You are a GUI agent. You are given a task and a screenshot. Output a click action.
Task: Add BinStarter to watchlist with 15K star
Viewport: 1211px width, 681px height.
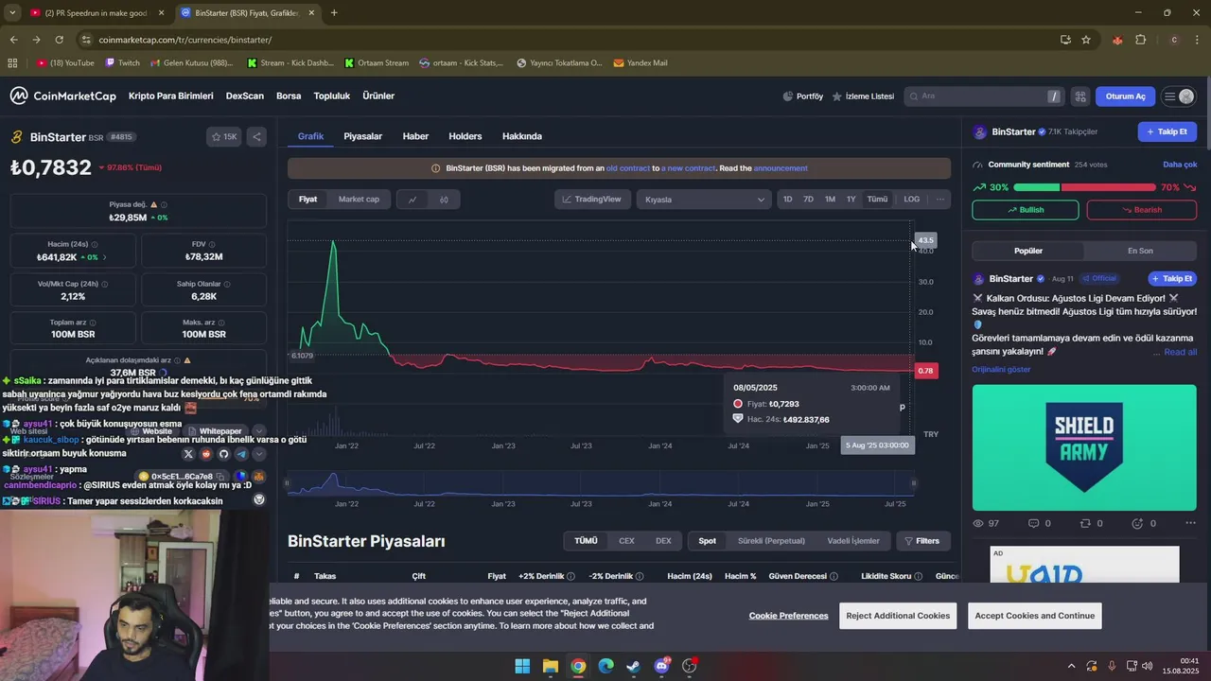[224, 137]
